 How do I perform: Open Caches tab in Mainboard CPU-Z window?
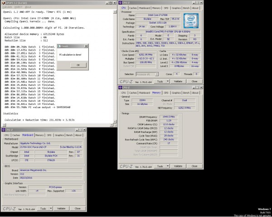[16, 135]
